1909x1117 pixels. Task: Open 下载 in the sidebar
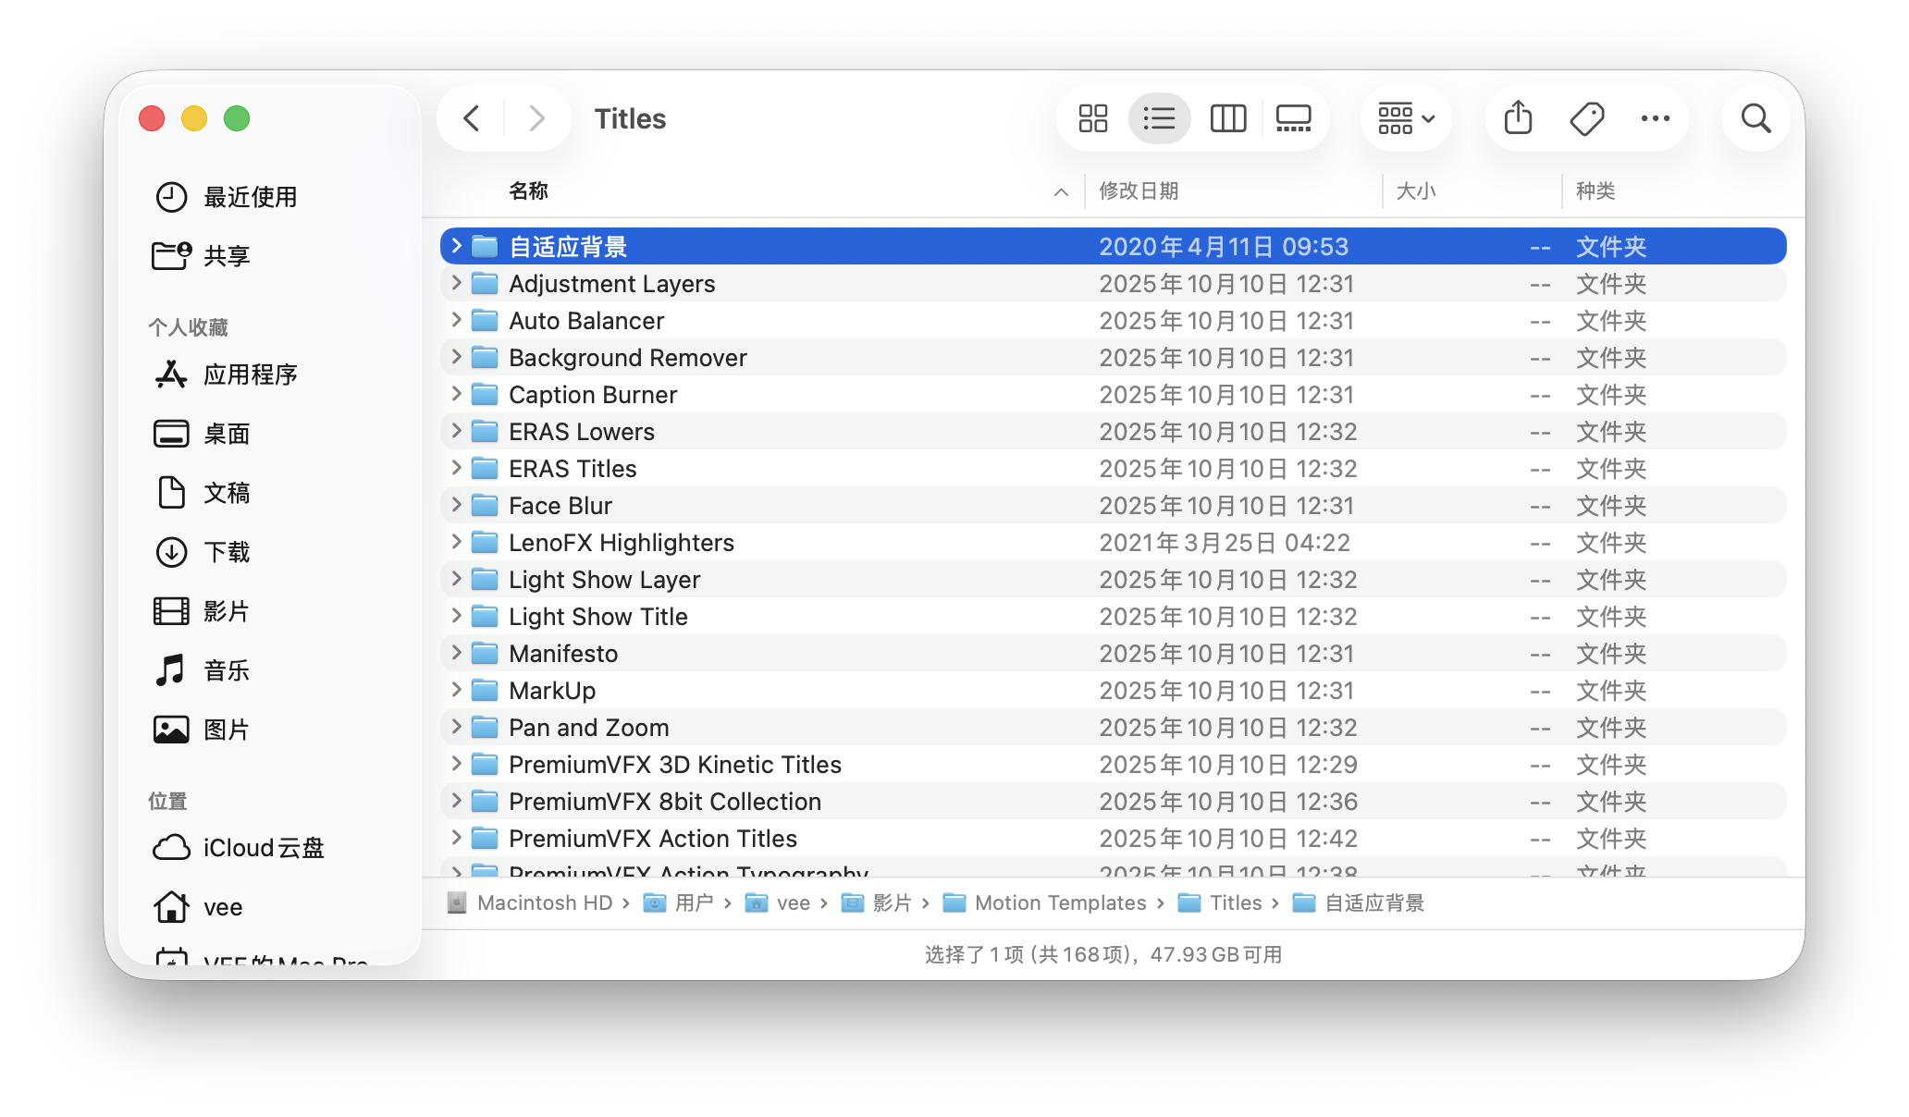[227, 552]
